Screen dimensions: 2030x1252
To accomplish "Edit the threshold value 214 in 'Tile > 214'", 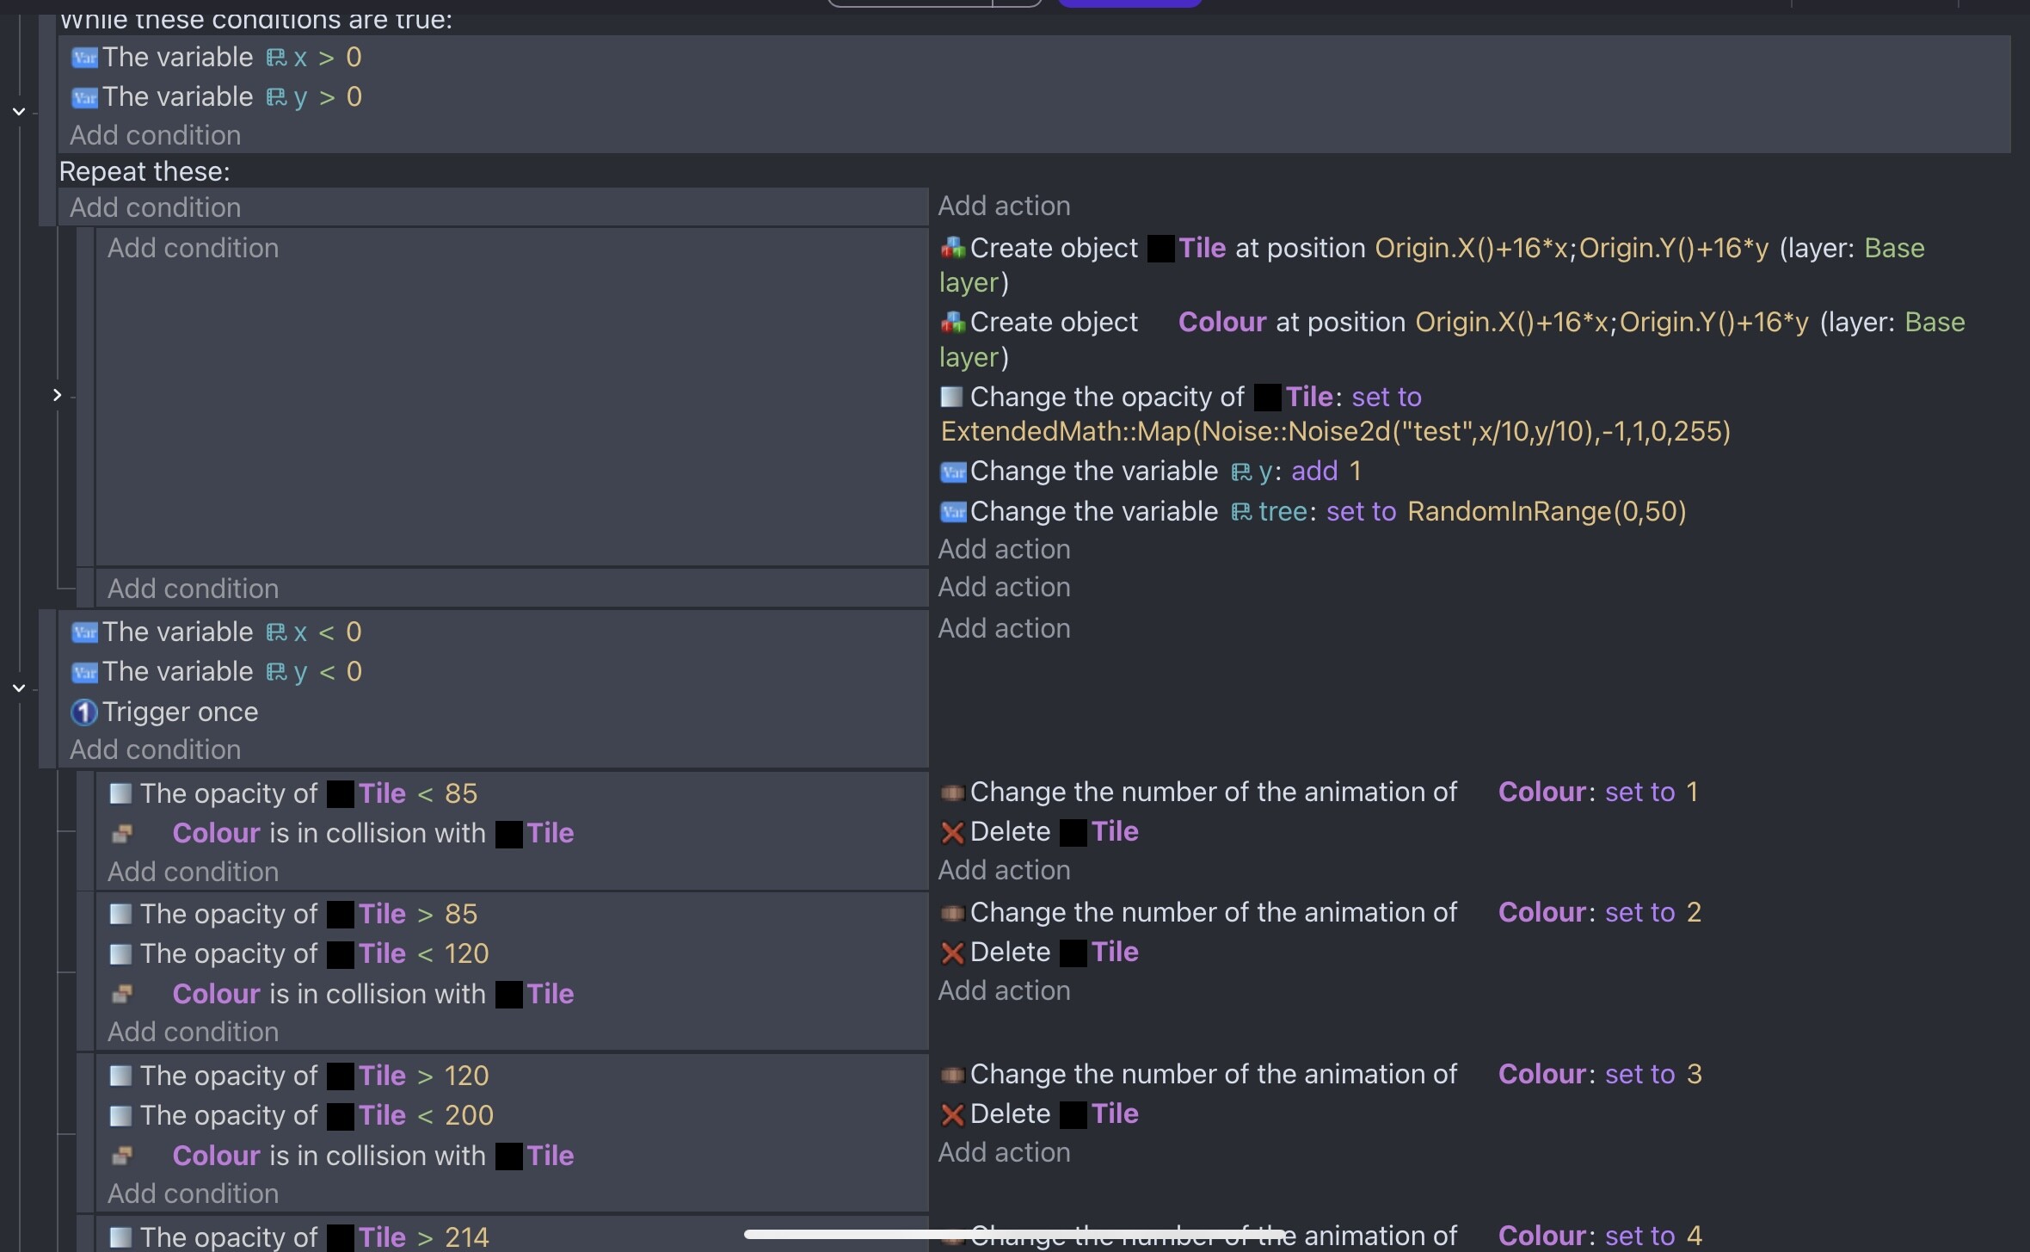I will pos(466,1237).
